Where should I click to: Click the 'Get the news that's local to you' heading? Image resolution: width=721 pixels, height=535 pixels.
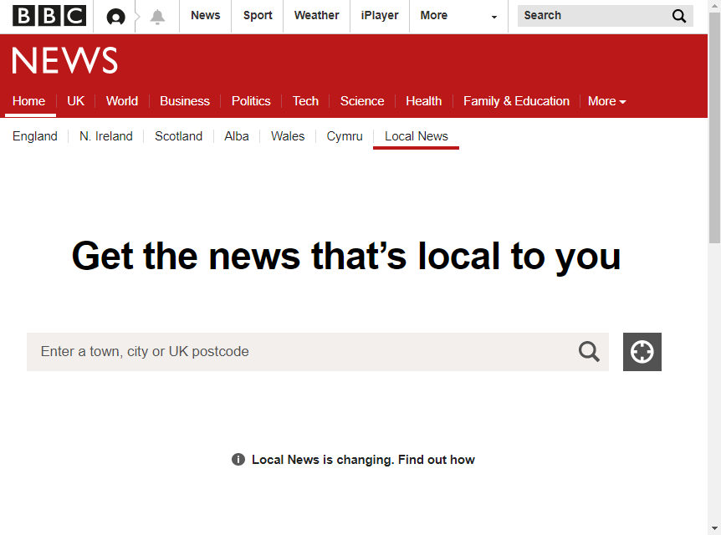tap(346, 257)
